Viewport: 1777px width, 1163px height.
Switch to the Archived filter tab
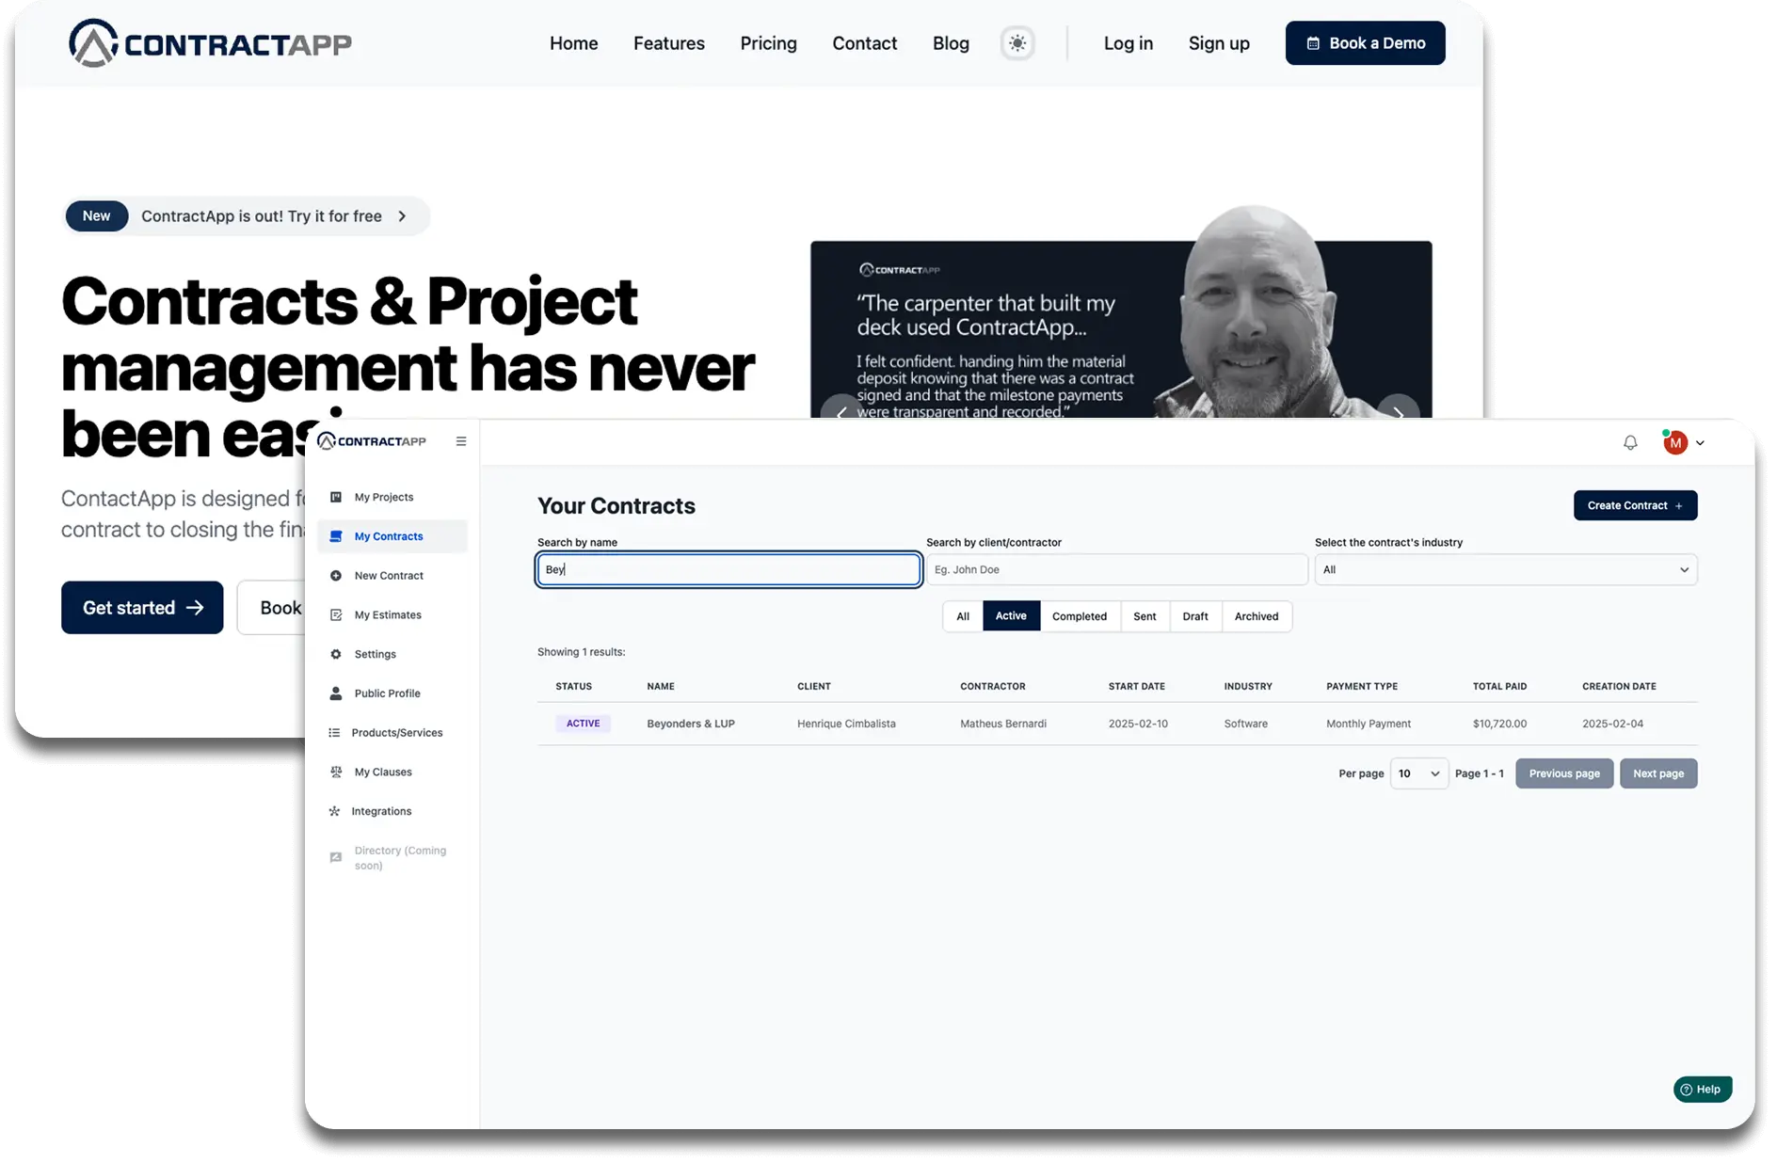[1257, 616]
